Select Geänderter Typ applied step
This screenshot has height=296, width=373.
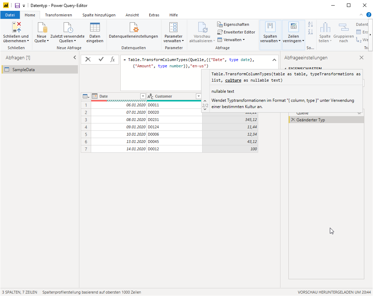[326, 120]
